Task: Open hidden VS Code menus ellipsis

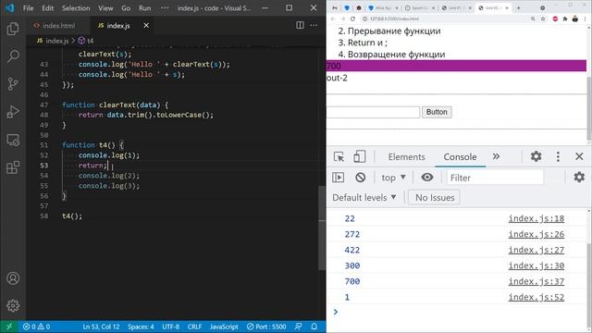Action: 165,8
